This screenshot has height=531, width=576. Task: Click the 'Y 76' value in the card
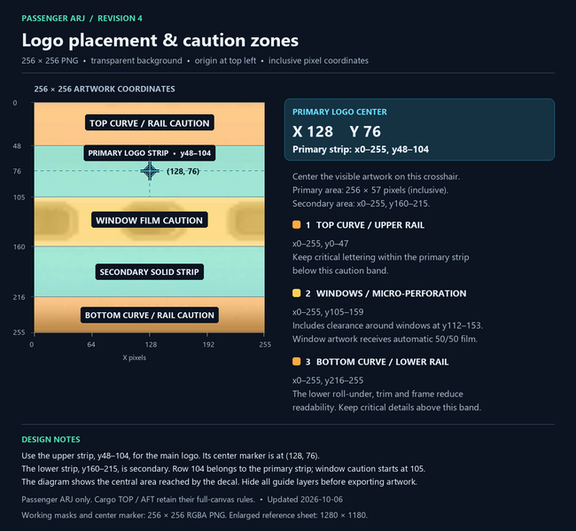point(365,131)
